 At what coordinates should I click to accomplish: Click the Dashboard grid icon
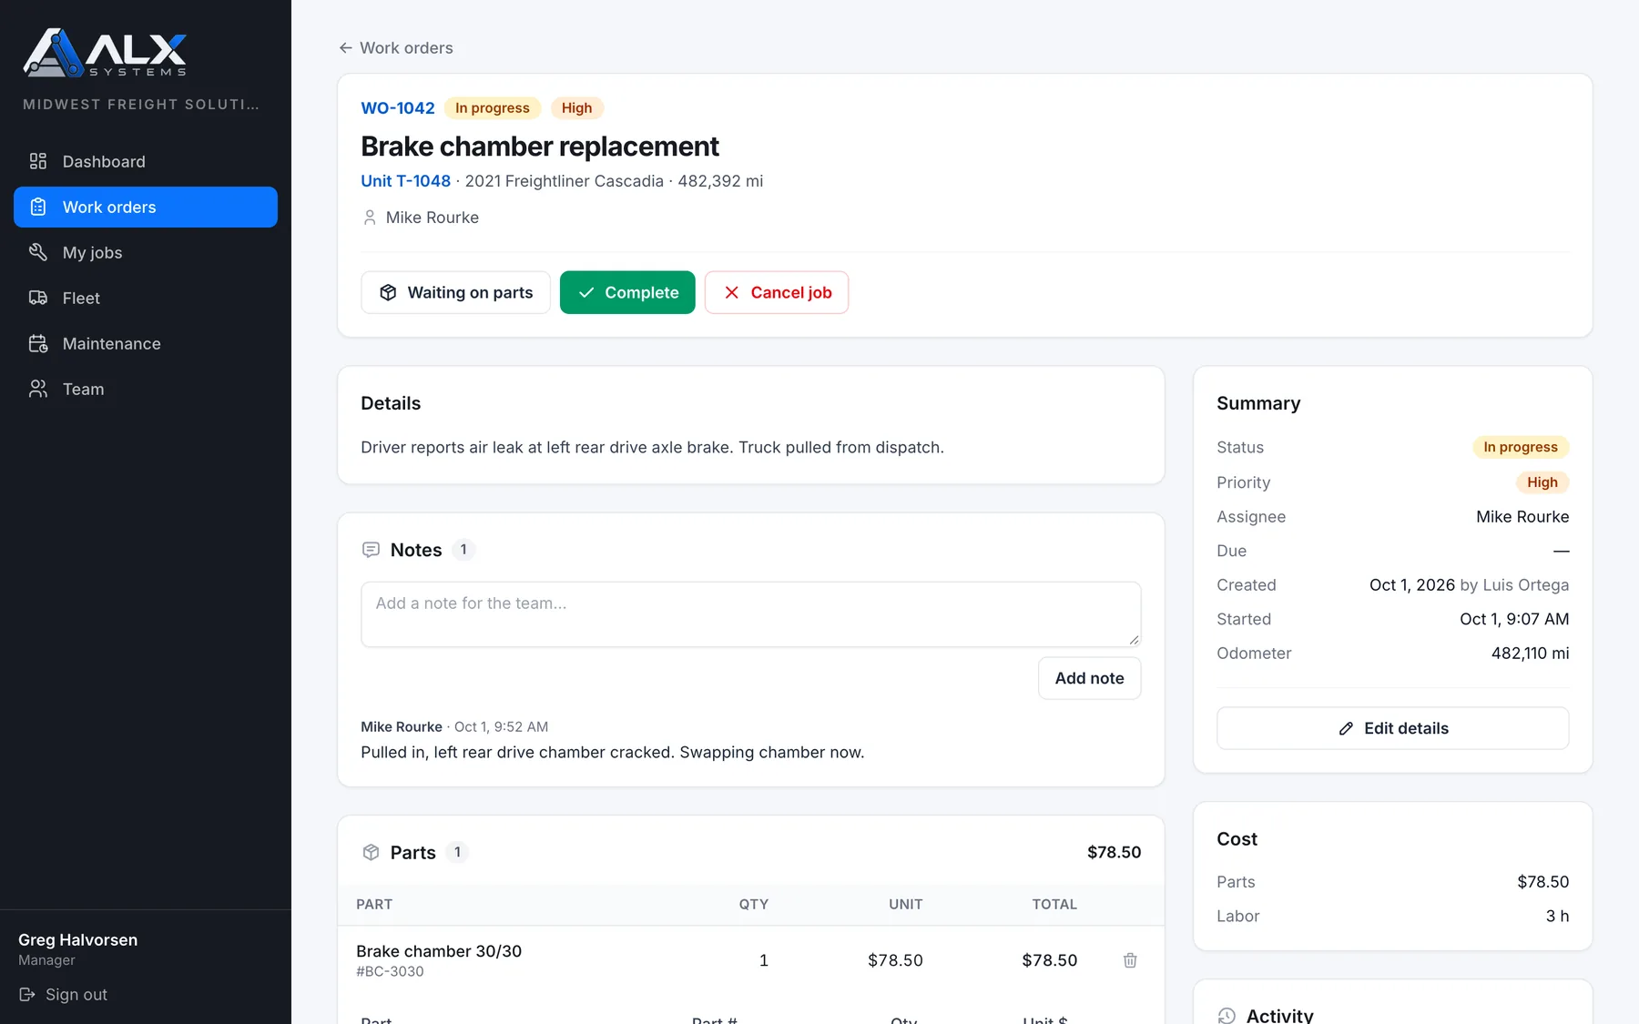[38, 161]
